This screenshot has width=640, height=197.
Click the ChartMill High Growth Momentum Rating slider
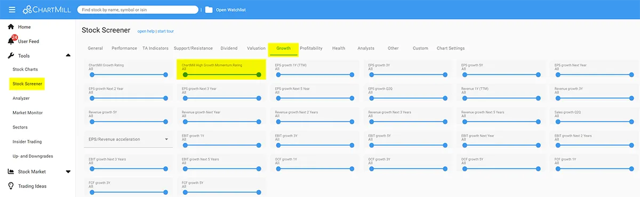point(222,75)
